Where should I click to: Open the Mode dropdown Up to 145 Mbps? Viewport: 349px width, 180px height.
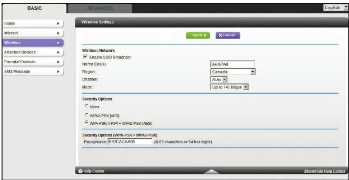229,87
